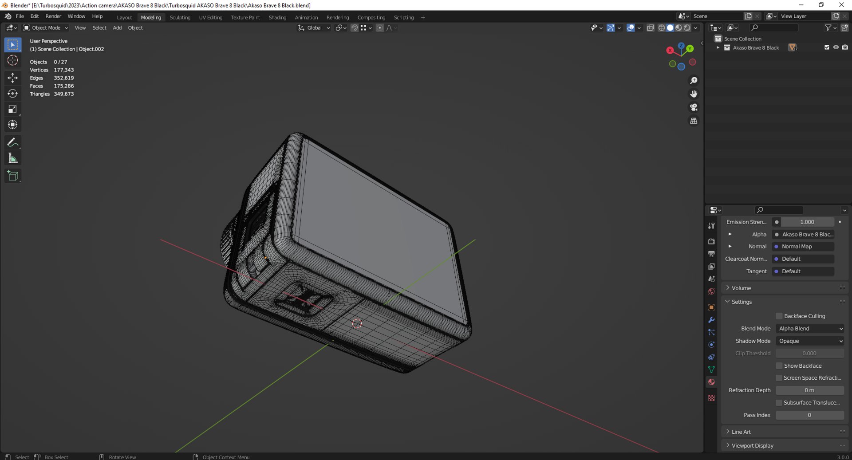
Task: Switch orthographic/perspective grid icon
Action: pyautogui.click(x=694, y=121)
